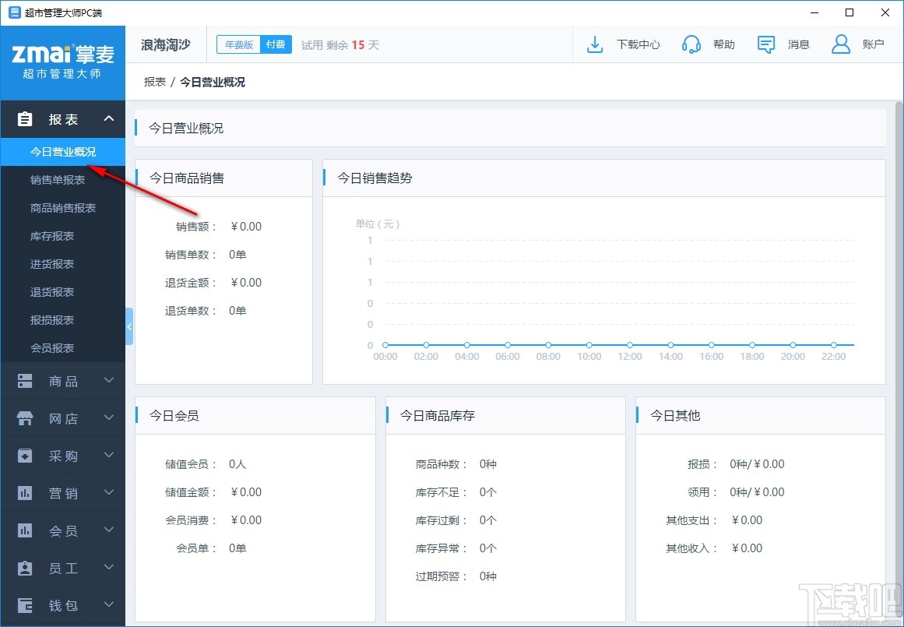Collapse the sidebar with the side handle

129,326
